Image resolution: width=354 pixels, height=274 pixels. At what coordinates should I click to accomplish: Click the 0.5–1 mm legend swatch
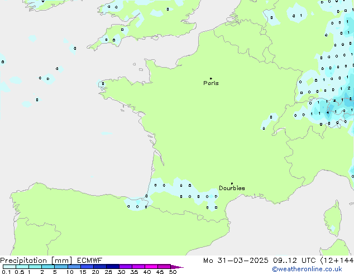[x=22, y=267]
